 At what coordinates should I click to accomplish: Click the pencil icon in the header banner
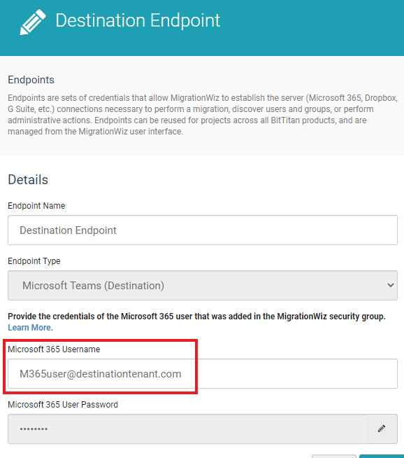(x=33, y=22)
